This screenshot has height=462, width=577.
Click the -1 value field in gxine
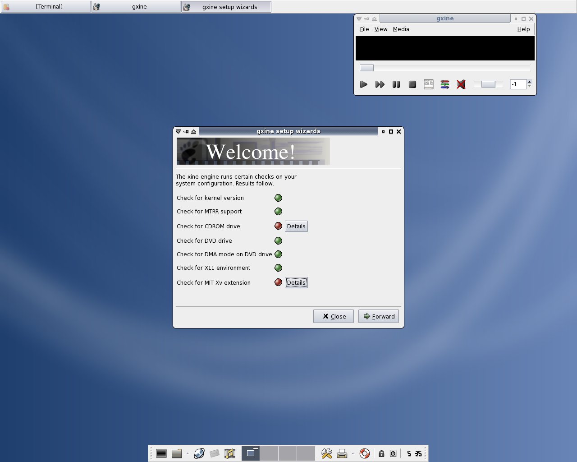click(518, 84)
